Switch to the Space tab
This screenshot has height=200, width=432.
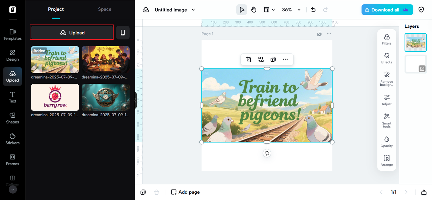coord(105,9)
